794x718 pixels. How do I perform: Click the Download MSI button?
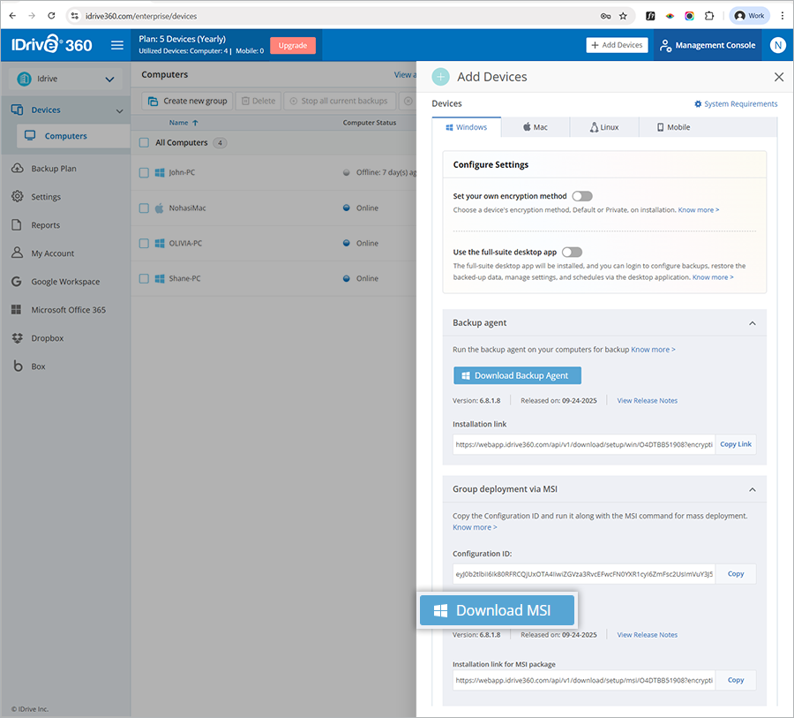pos(498,610)
